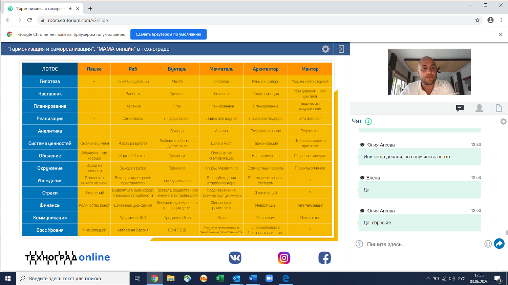Click the 'СЭМ ГОЛД' cell in slide
This screenshot has height=285, width=508.
point(177,230)
